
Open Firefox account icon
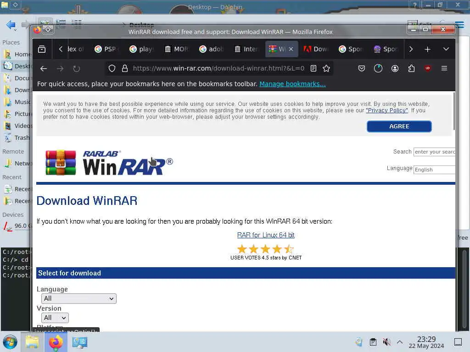pyautogui.click(x=395, y=69)
